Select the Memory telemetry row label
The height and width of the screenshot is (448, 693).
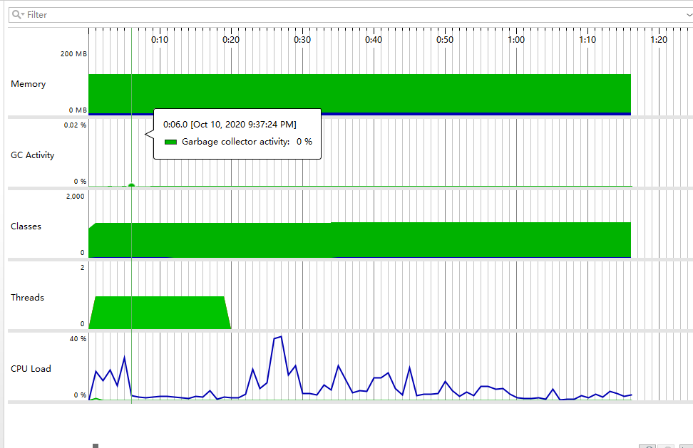pos(29,84)
